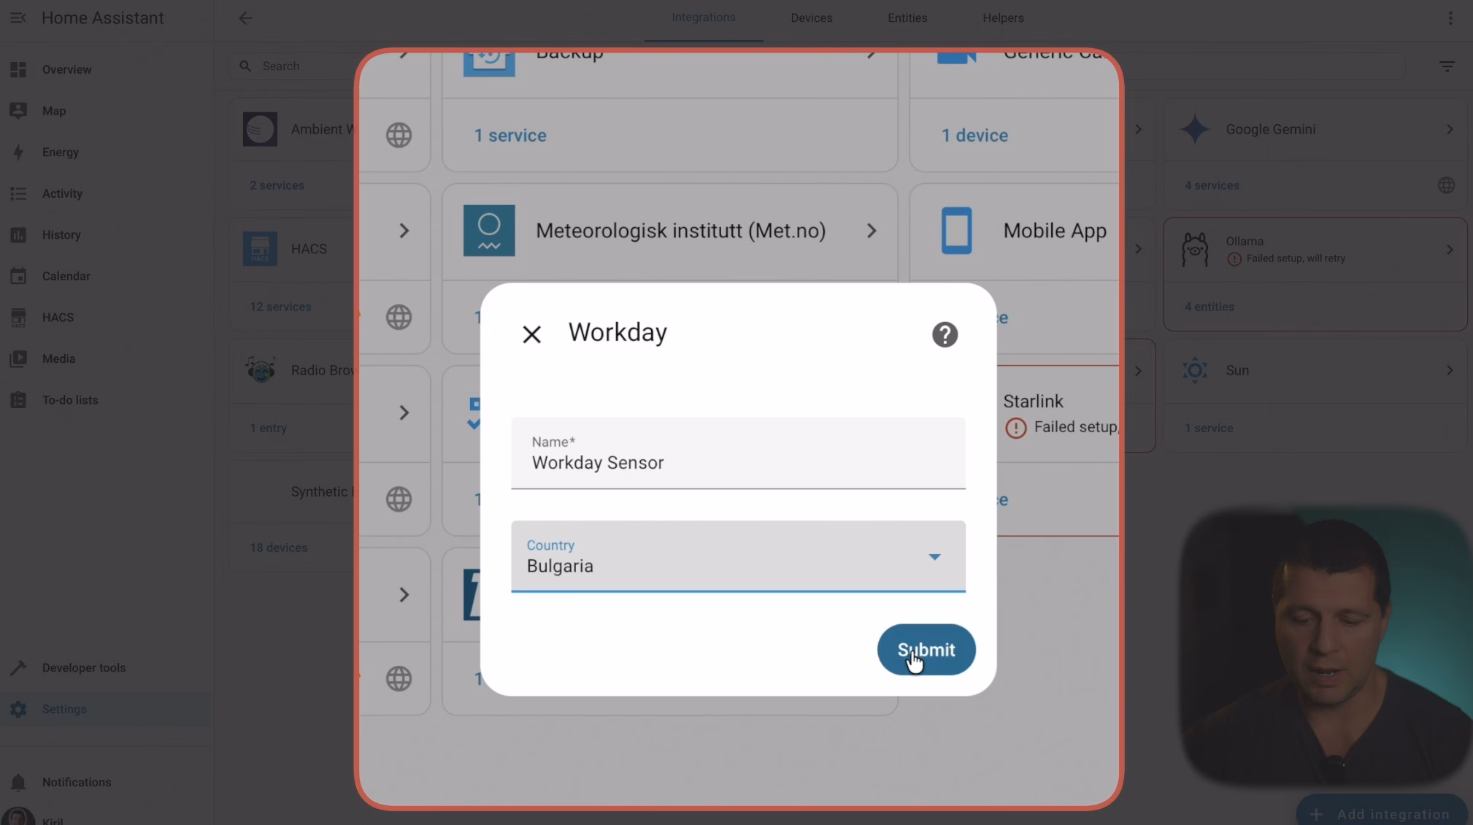Switch to the Devices tab

click(x=811, y=18)
